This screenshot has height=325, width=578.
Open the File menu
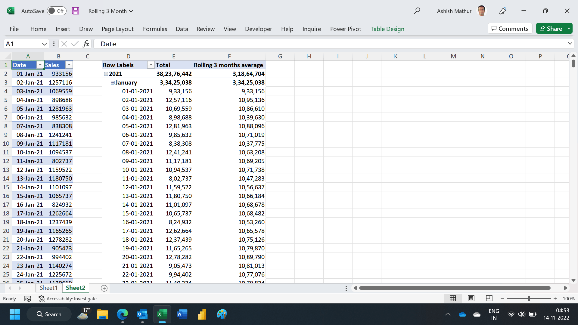(x=14, y=29)
